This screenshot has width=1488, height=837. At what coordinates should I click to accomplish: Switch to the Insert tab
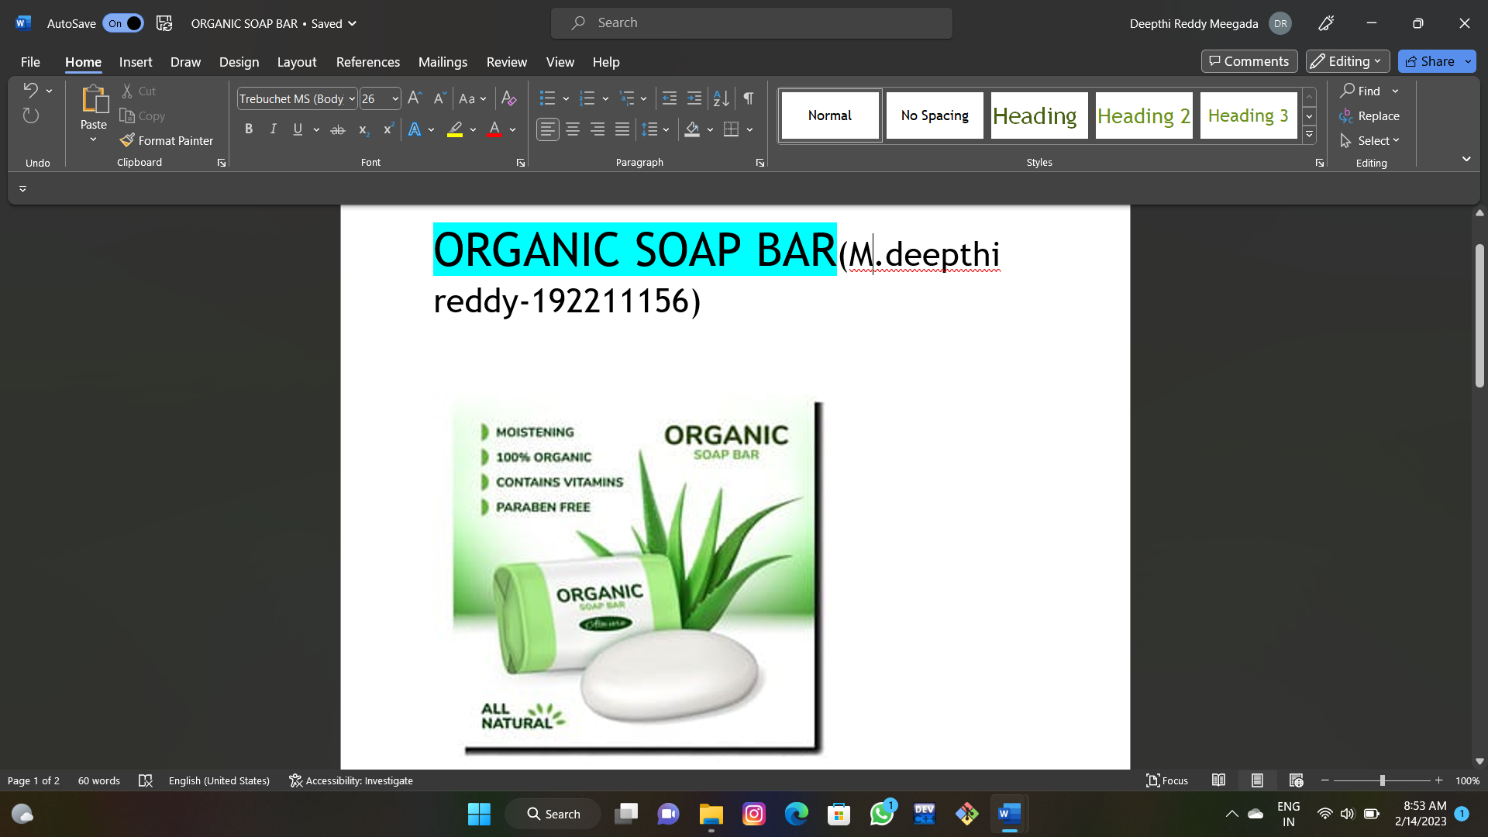pos(135,62)
